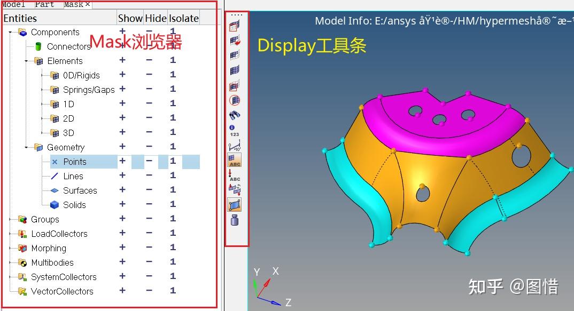Click the Numbers display icon labeled 123

tap(234, 131)
